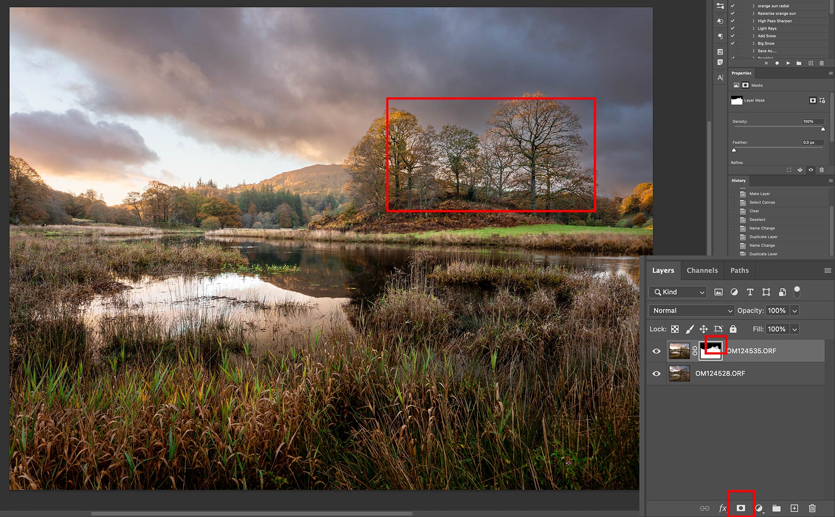Select the layer mask thumbnail on OM124535.ORF
835x517 pixels.
[711, 351]
